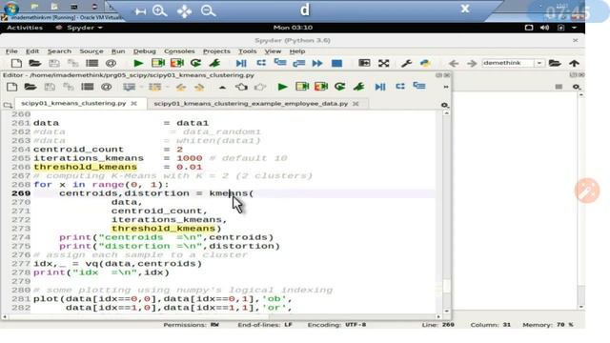Click green Run file button in main toolbar

138,63
